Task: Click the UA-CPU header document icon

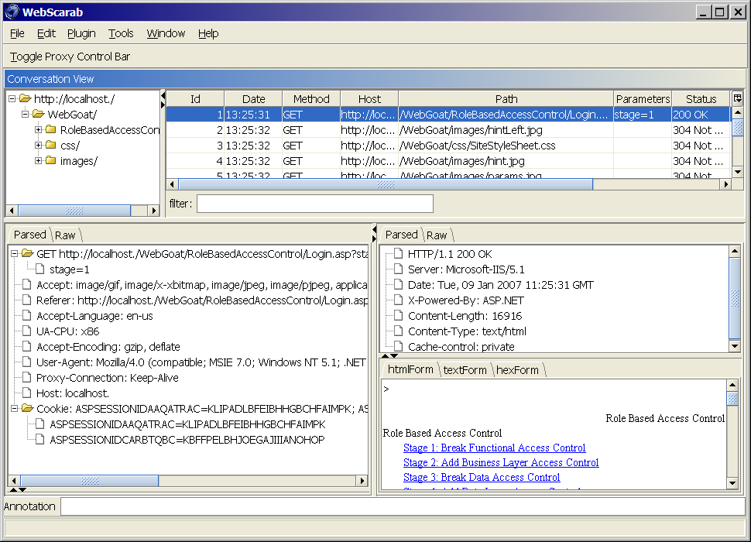Action: 27,331
